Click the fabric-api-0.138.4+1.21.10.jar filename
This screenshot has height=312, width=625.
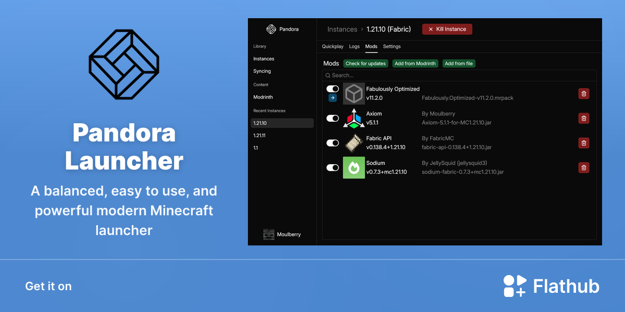457,148
